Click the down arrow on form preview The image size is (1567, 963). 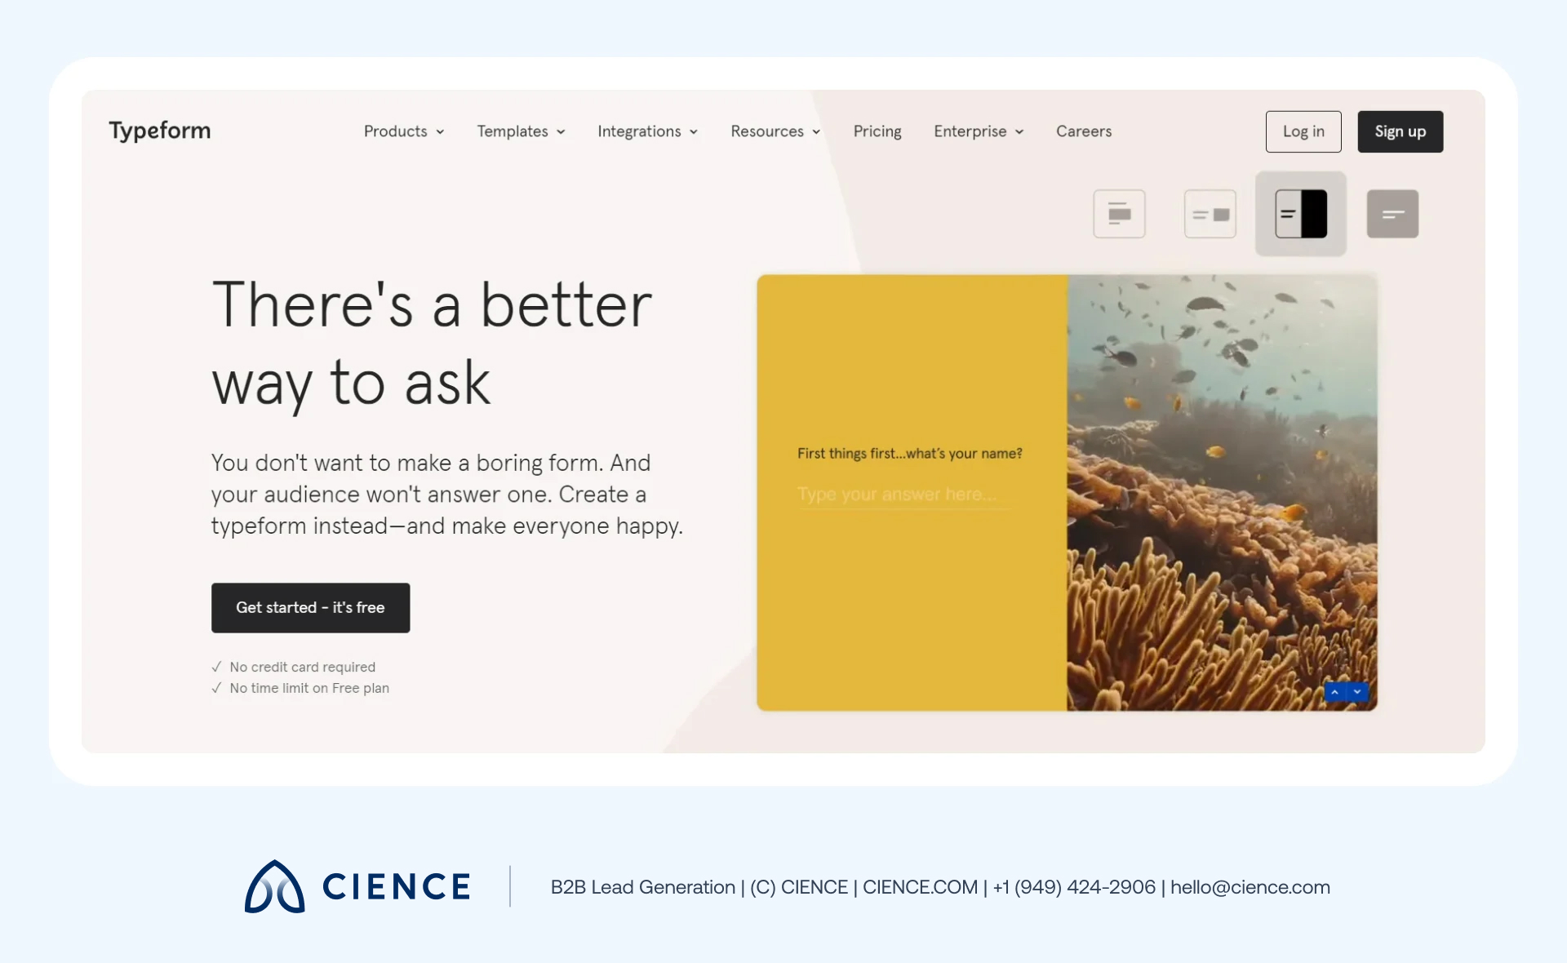coord(1357,692)
